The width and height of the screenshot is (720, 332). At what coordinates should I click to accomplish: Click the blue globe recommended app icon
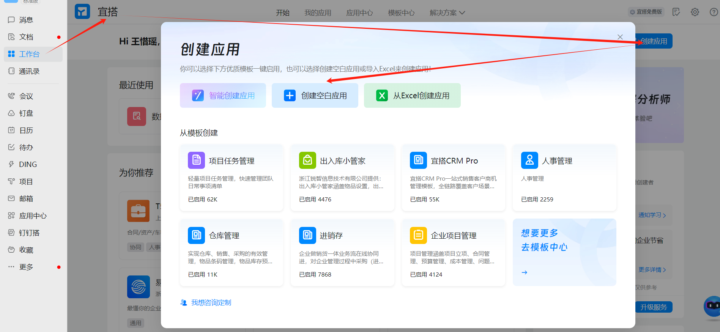coord(138,287)
